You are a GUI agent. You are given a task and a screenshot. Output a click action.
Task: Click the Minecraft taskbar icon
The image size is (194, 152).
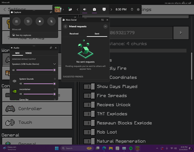click(x=137, y=148)
